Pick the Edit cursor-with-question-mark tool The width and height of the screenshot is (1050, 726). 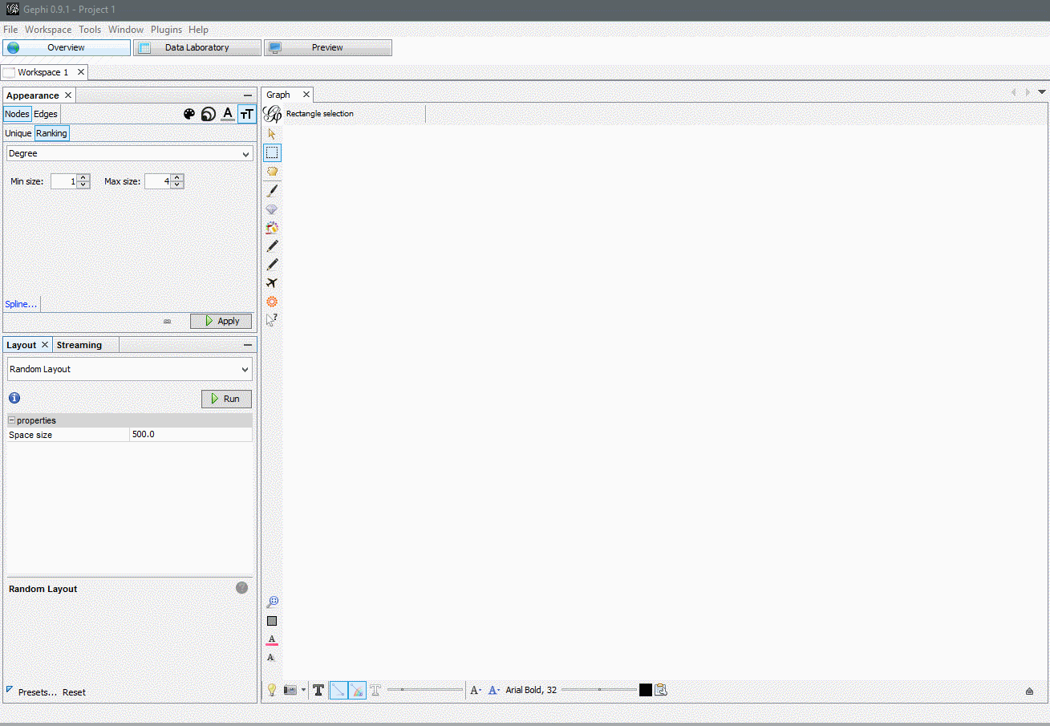pos(272,320)
